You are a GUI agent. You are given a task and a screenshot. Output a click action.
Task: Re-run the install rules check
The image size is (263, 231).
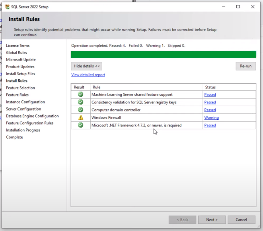[x=246, y=66]
